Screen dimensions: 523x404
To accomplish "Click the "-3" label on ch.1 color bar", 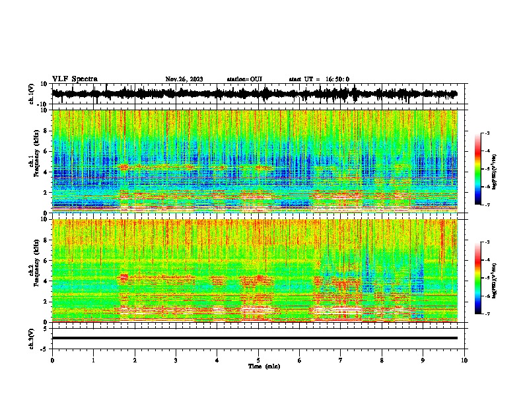I will [x=487, y=133].
